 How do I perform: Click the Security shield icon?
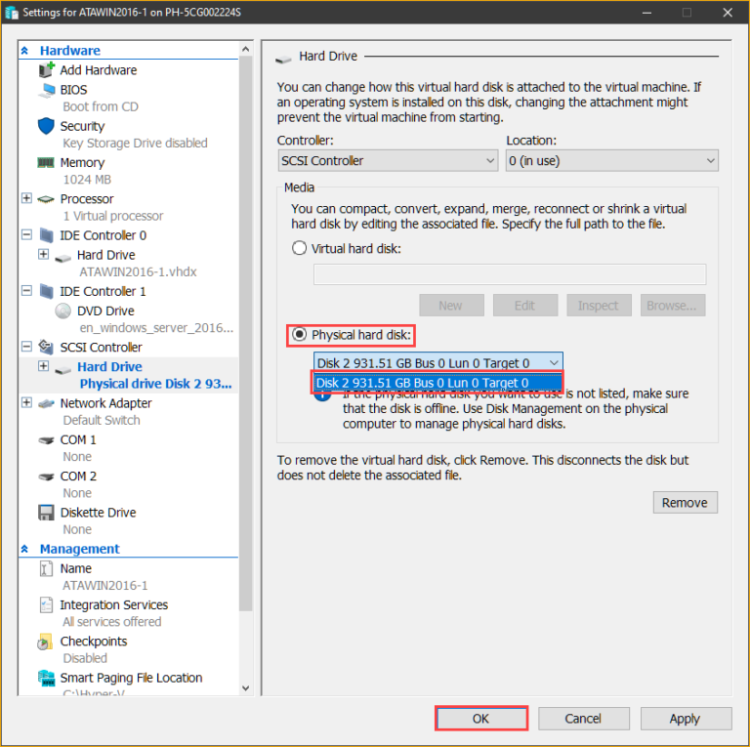pos(46,126)
